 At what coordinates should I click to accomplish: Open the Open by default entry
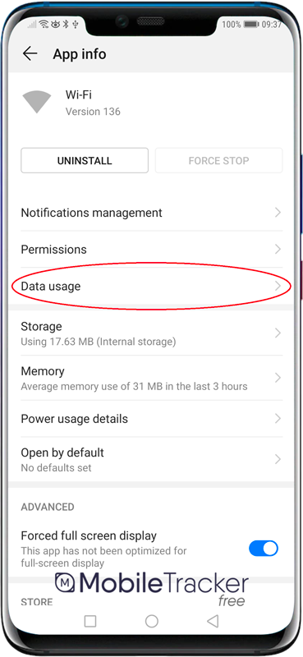tap(151, 459)
